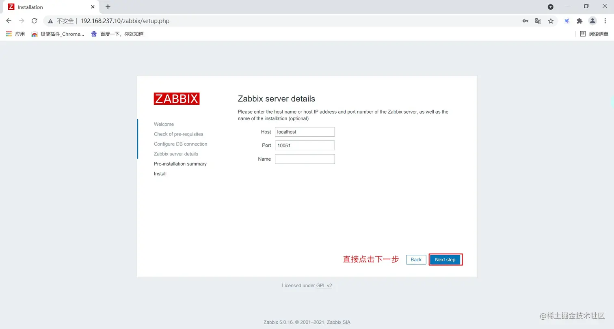Open the blue bird extension icon
Viewport: 614px width, 329px height.
(x=567, y=21)
